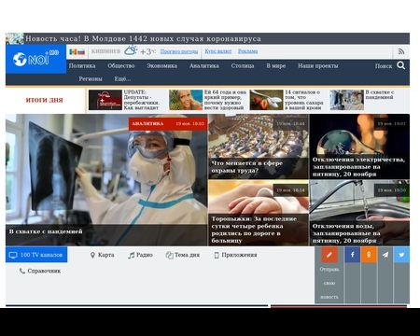The image size is (420, 336).
Task: Click the Поиск search label
Action: coord(384,66)
